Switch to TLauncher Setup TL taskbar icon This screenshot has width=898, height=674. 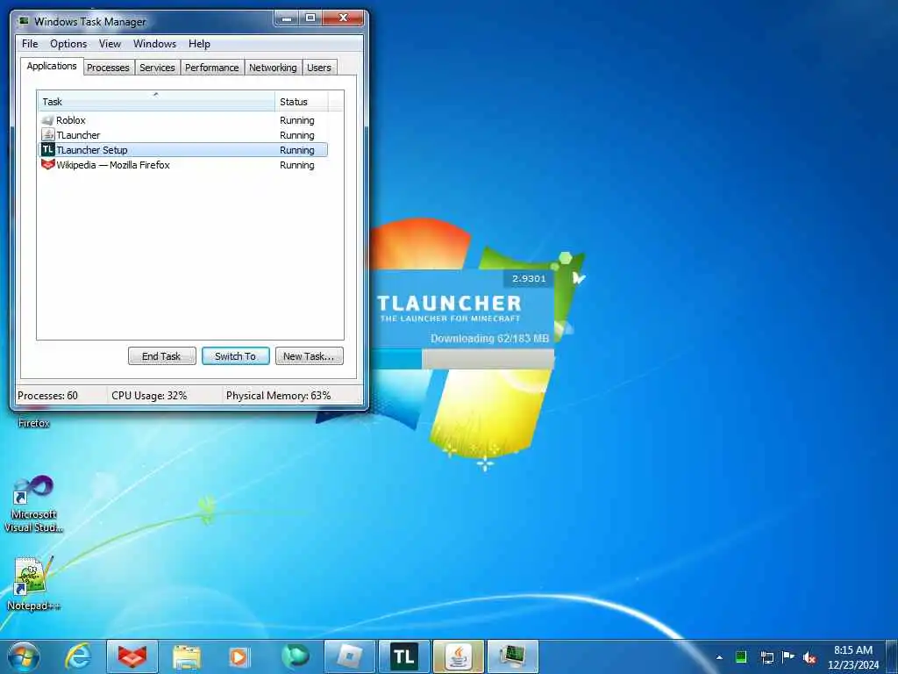pyautogui.click(x=403, y=656)
